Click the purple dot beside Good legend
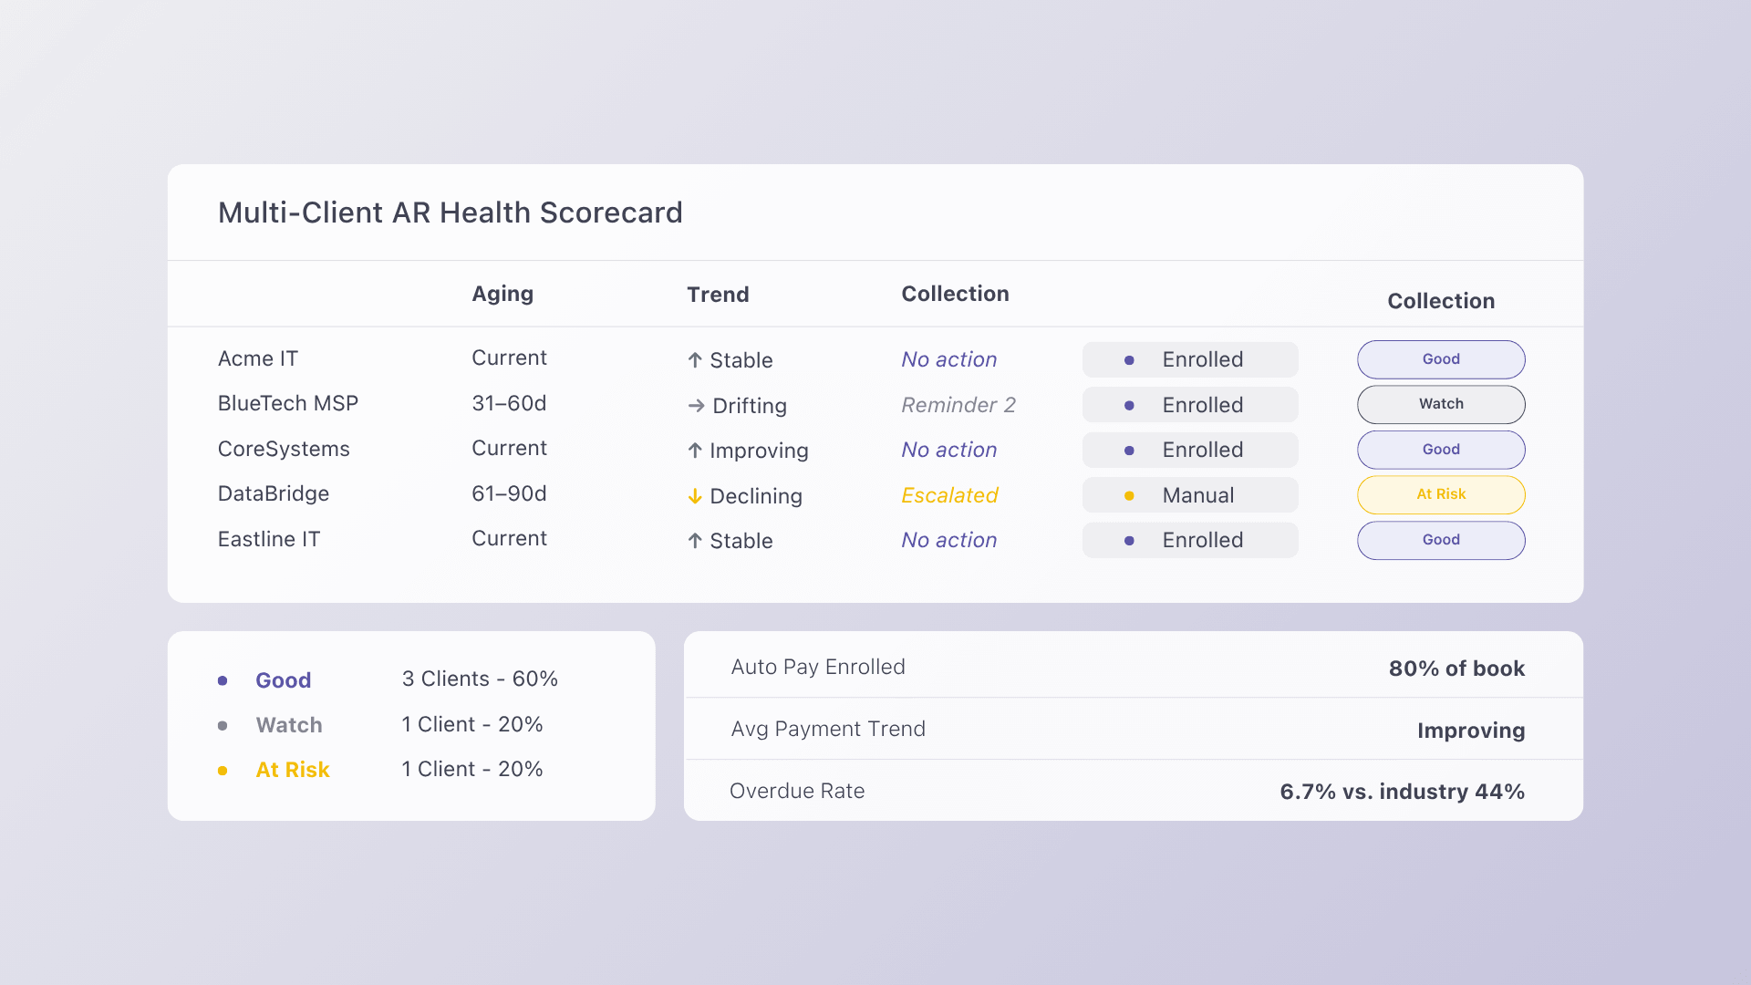1751x985 pixels. tap(223, 680)
